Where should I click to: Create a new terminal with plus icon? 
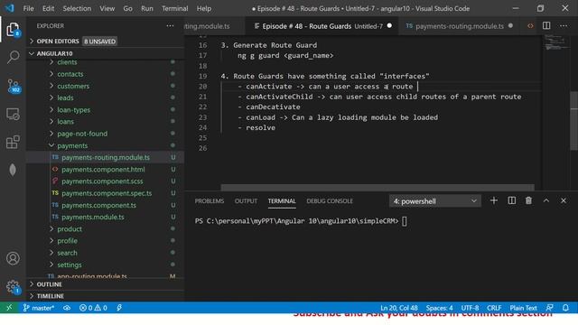click(494, 200)
